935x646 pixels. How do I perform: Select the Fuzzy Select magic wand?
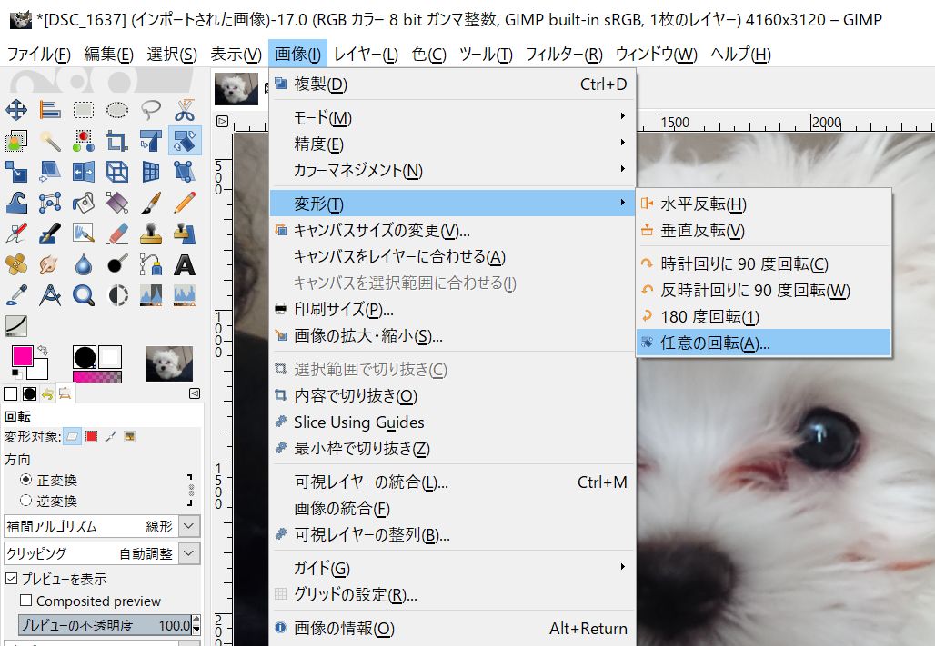point(50,141)
